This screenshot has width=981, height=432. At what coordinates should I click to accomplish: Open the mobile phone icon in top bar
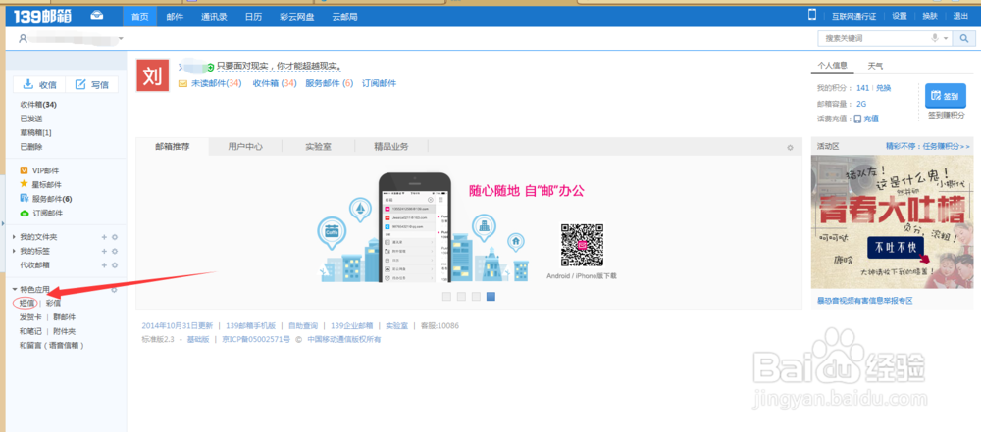coord(812,15)
